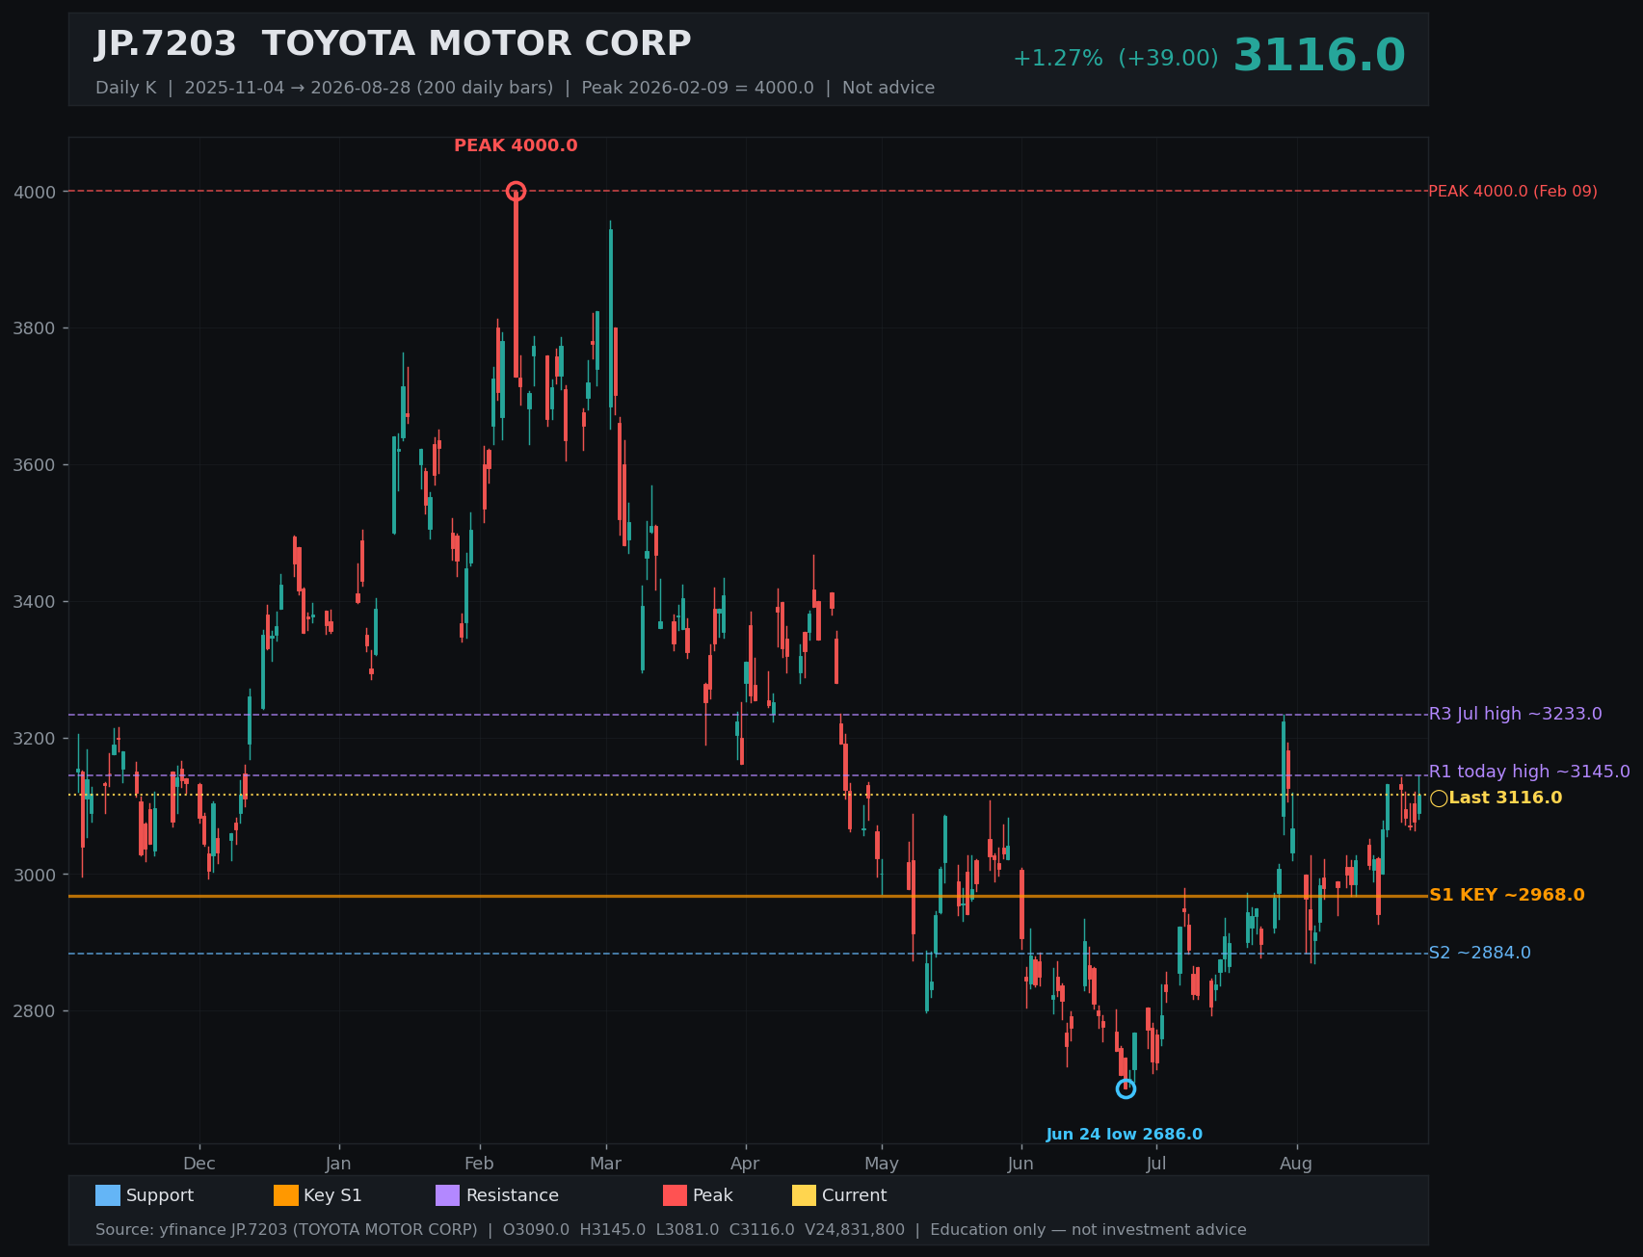Click the "Source: yfinance JP.7203" footer line
The width and height of the screenshot is (1643, 1257).
[x=671, y=1230]
